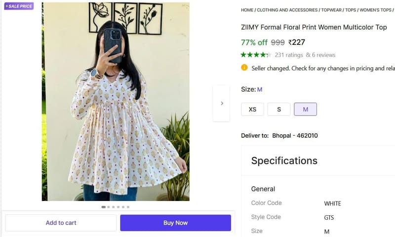The height and width of the screenshot is (237, 395).
Task: Open Clothing and Accessories breadcrumb
Action: (x=287, y=10)
